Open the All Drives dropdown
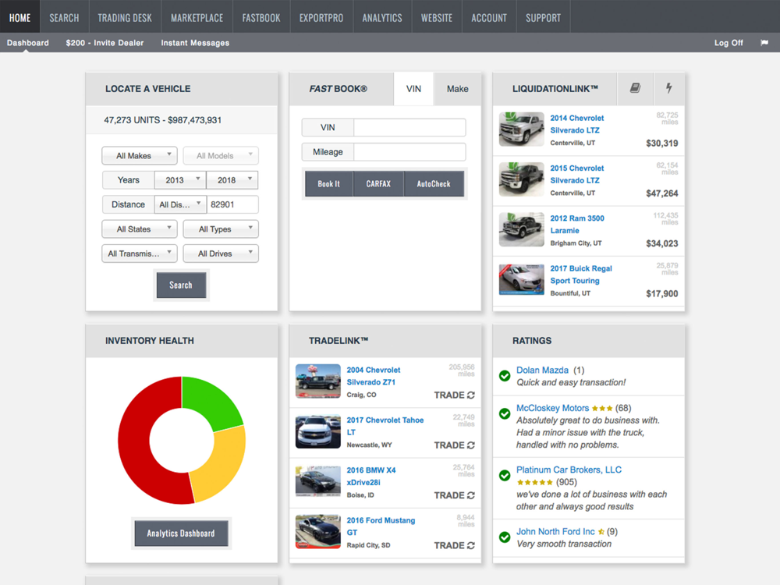 [221, 253]
